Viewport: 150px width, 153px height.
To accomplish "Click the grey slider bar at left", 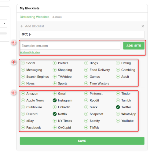I will (x=3, y=33).
